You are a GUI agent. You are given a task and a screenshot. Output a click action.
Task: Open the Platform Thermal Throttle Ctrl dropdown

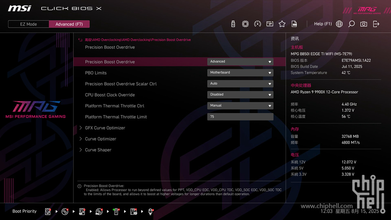[240, 105]
